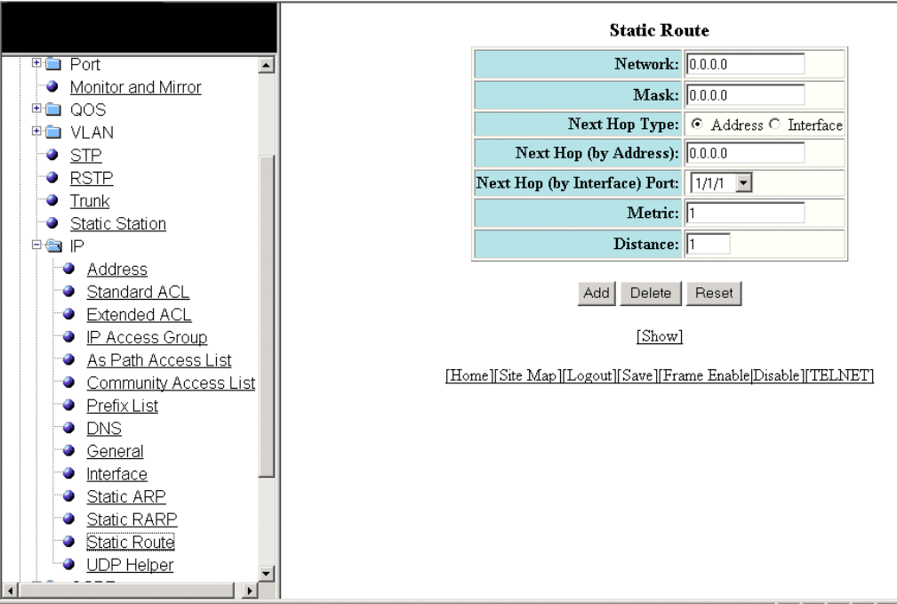The image size is (897, 604).
Task: Click the bullet icon beside Static RARP
Action: (x=68, y=519)
